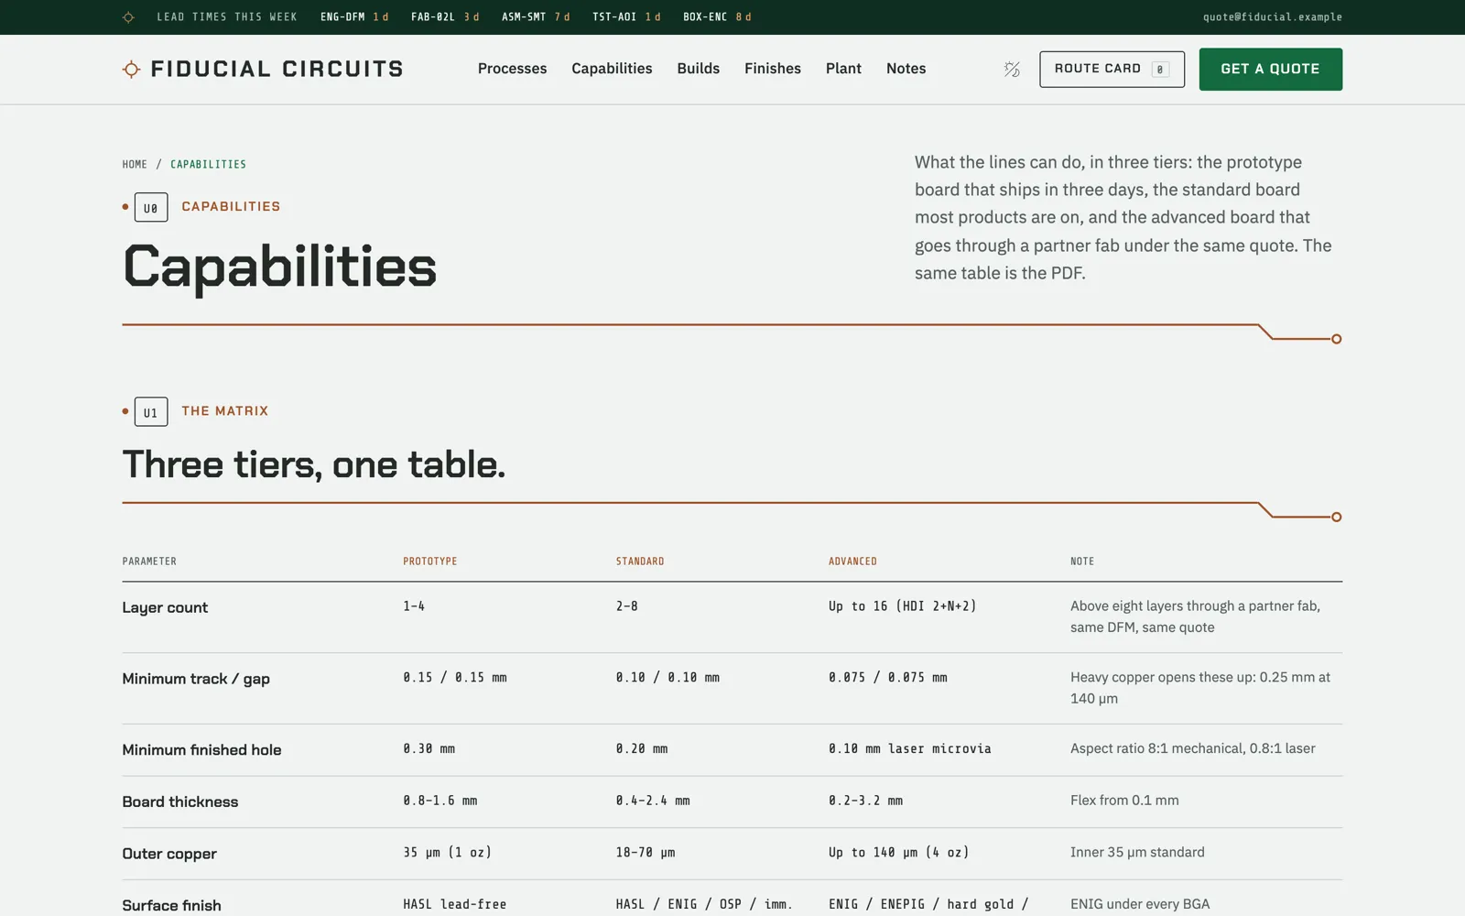This screenshot has width=1465, height=916.
Task: Click the ADVANCED column header
Action: click(x=852, y=562)
